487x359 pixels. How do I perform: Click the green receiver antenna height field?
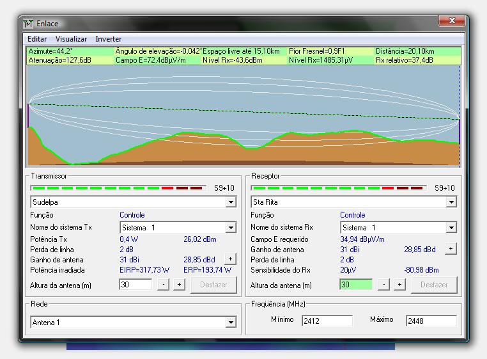tap(356, 285)
